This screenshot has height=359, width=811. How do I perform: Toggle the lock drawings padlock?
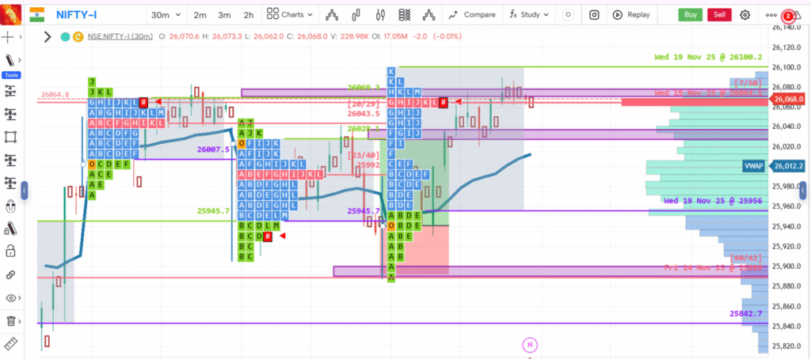10,251
